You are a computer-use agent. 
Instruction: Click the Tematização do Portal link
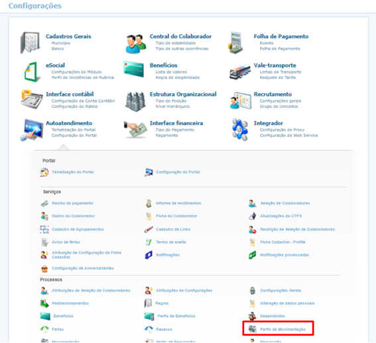(x=73, y=172)
